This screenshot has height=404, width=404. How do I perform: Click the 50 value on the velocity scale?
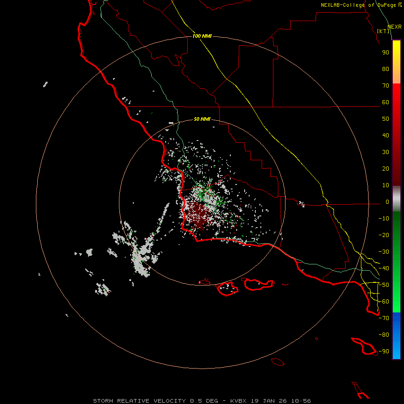coord(386,119)
